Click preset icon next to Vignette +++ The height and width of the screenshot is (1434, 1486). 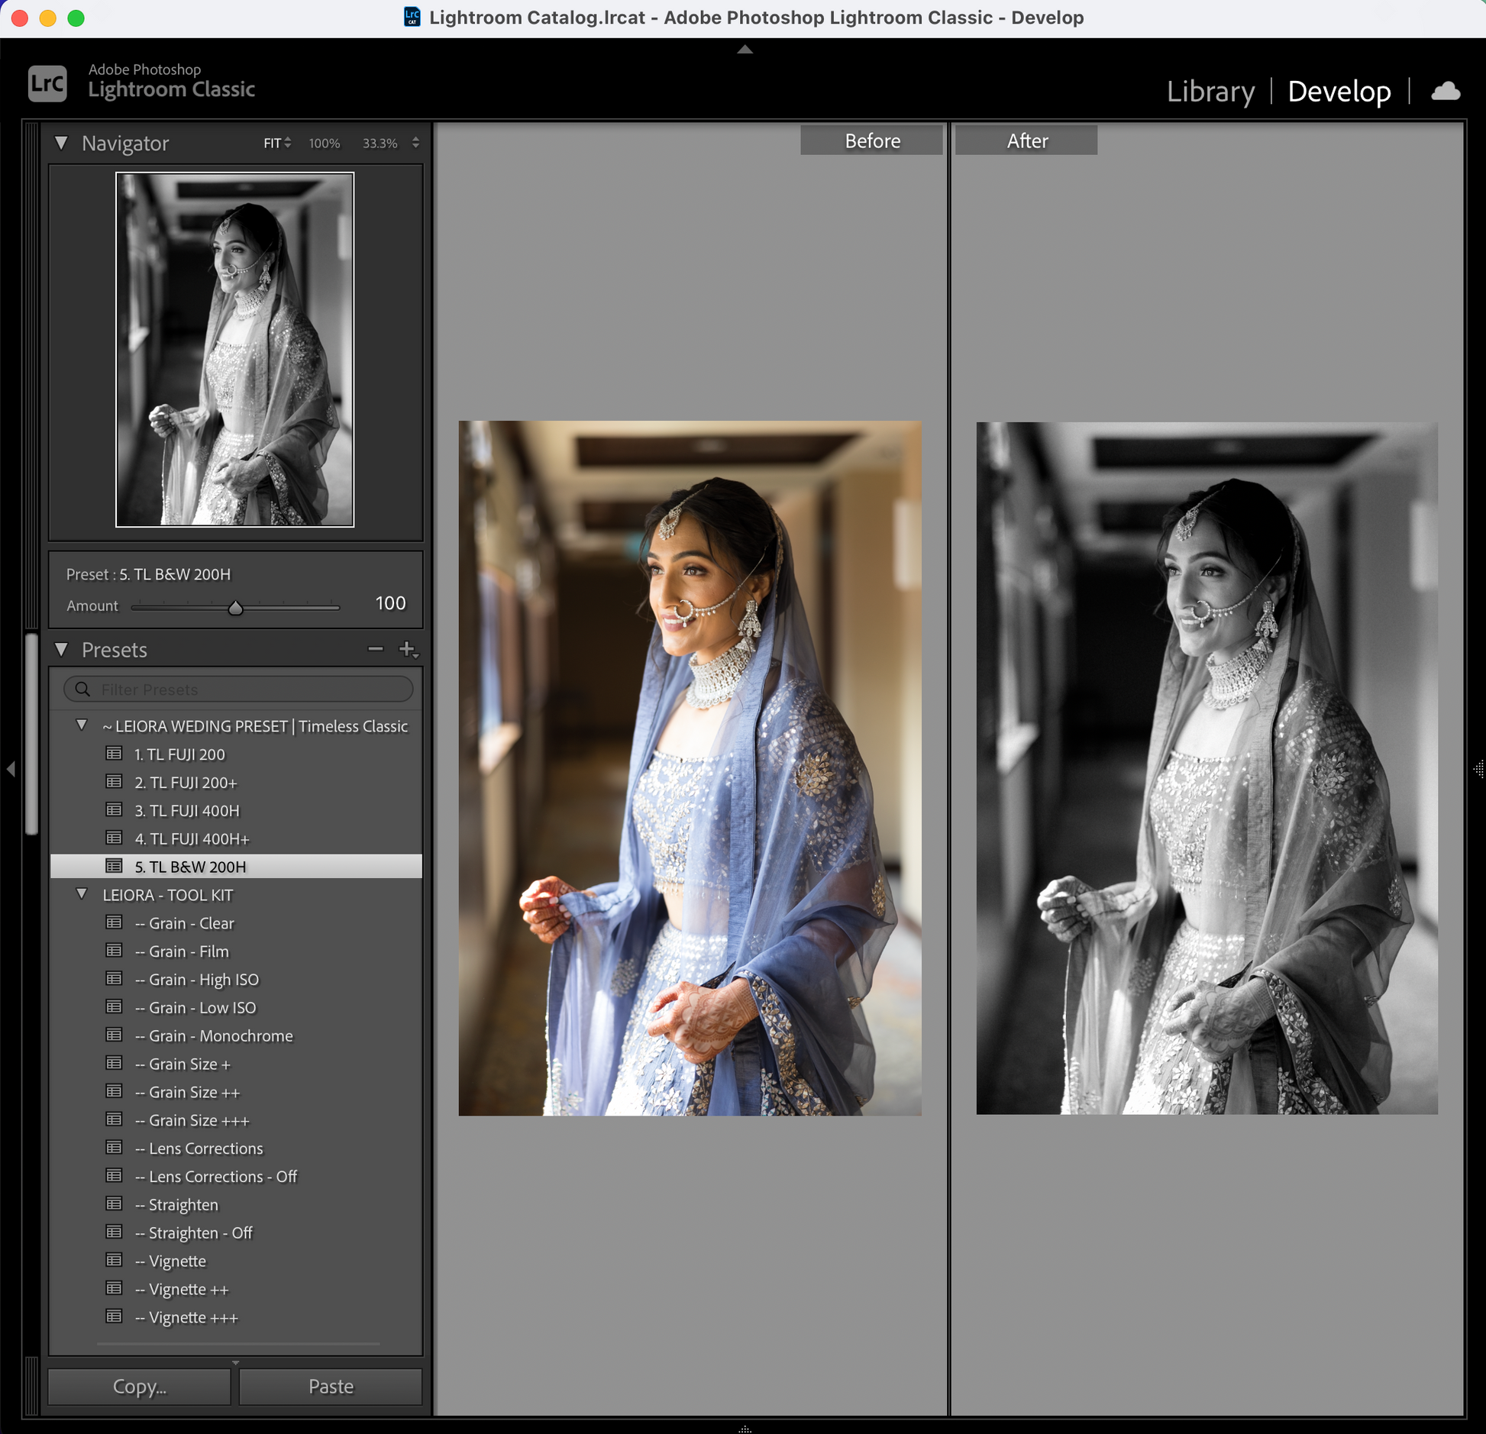pyautogui.click(x=114, y=1316)
